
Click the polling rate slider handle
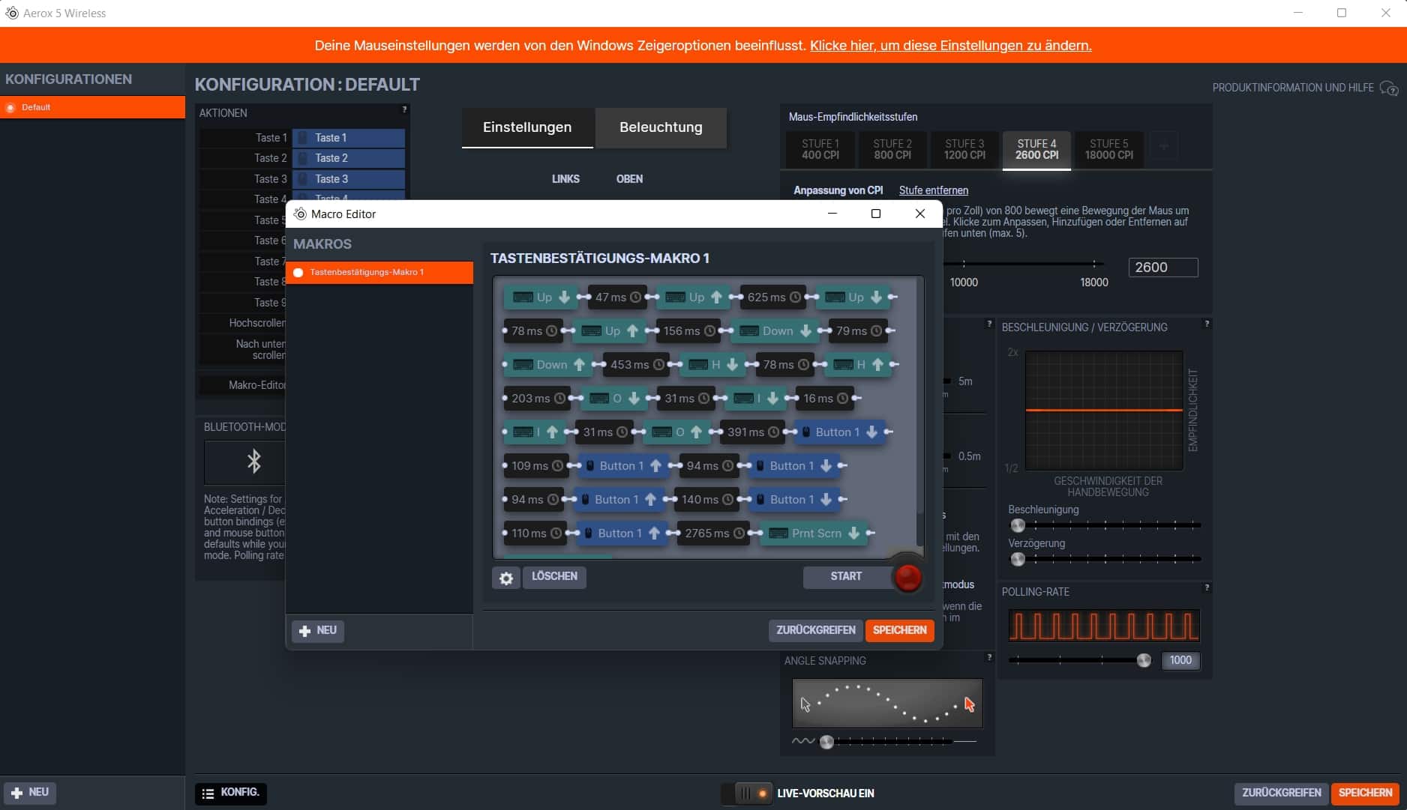pos(1143,660)
